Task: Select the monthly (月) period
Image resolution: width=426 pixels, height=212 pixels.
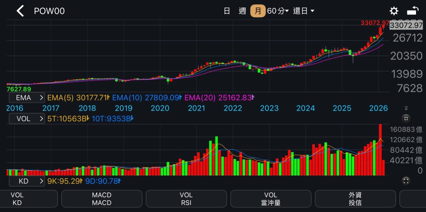Action: [258, 11]
